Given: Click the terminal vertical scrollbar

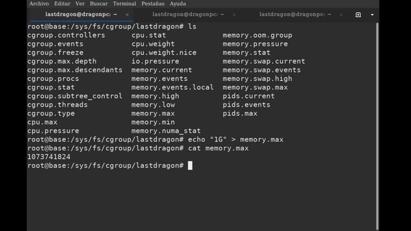Looking at the screenshot, I should tap(377, 126).
